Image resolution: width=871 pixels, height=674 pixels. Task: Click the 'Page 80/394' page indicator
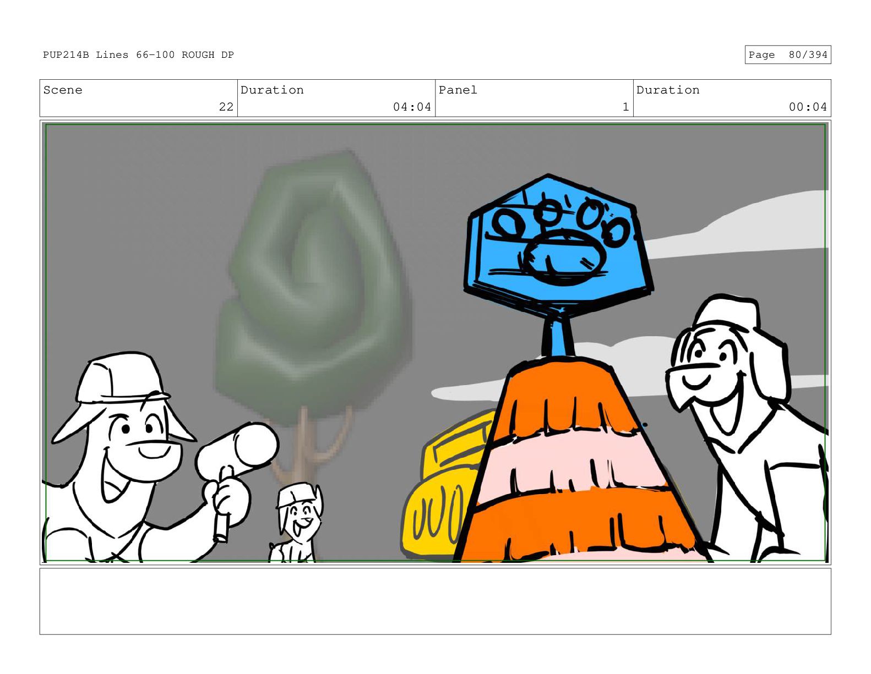coord(787,54)
